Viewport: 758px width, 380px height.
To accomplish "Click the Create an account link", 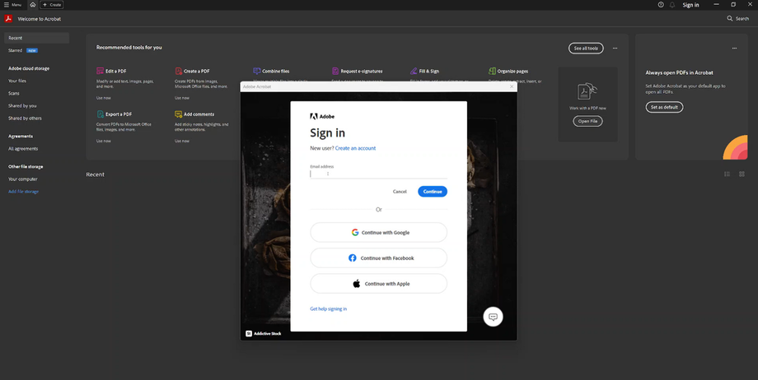I will pos(355,148).
